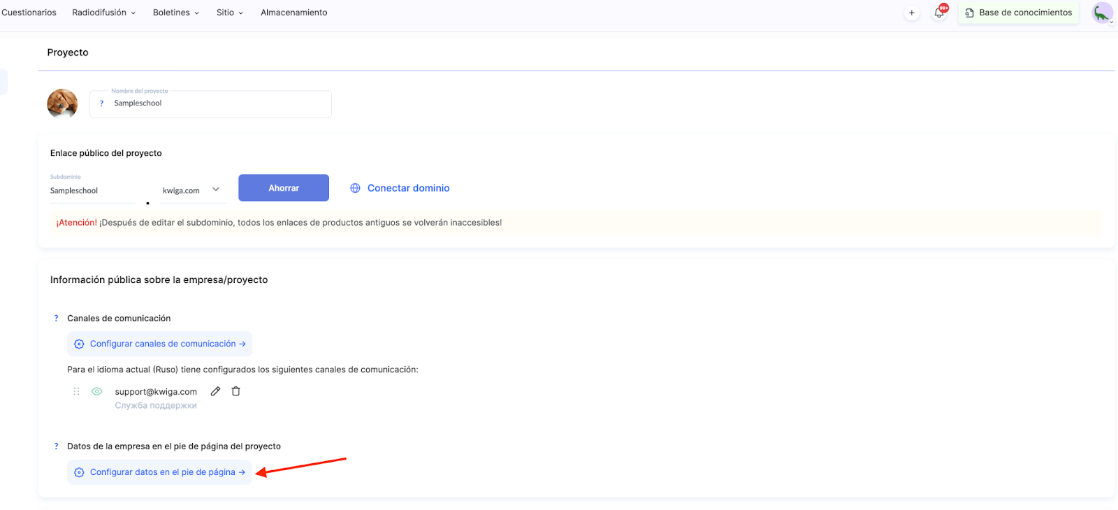Screen dimensions: 1118x510
Task: Edit the support@kwiga.com channel
Action: coord(215,391)
